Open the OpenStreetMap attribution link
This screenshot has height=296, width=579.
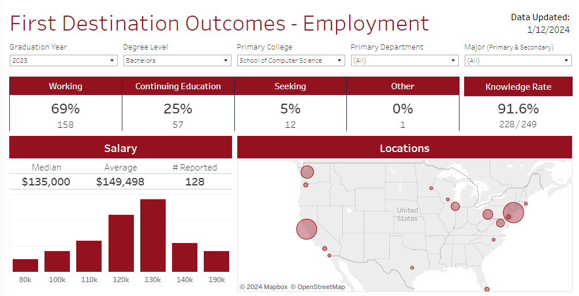click(x=317, y=287)
